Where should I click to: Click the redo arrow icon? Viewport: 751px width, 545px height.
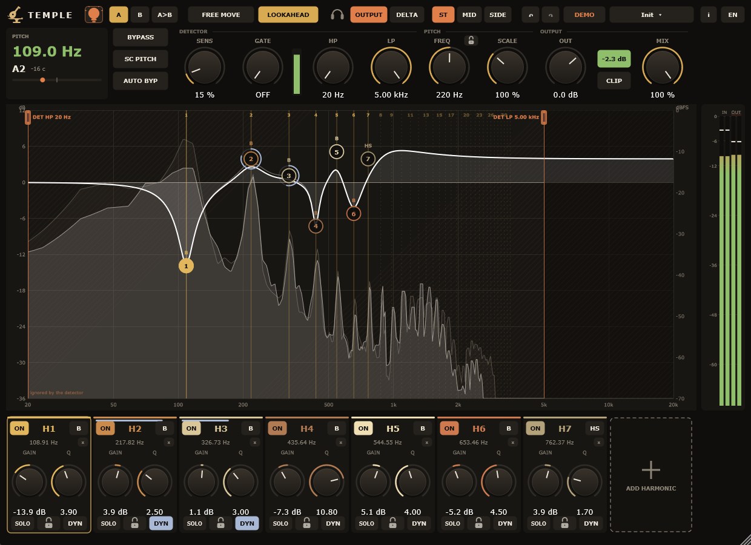click(551, 15)
